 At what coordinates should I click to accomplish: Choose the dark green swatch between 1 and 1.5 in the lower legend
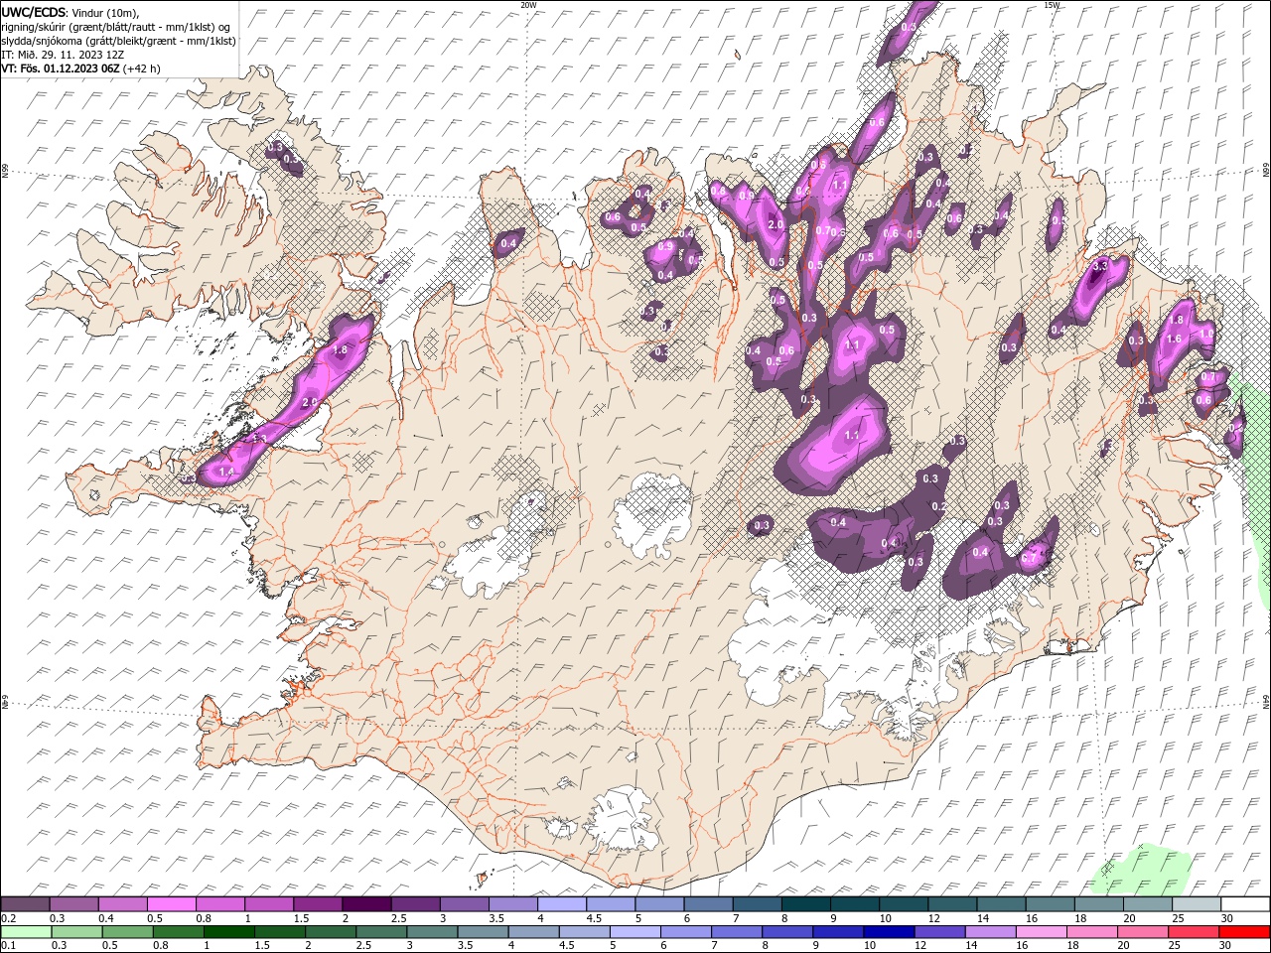(229, 932)
